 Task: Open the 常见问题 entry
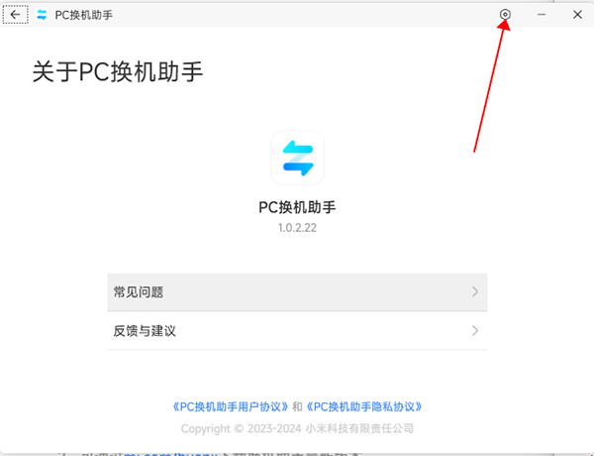(297, 291)
